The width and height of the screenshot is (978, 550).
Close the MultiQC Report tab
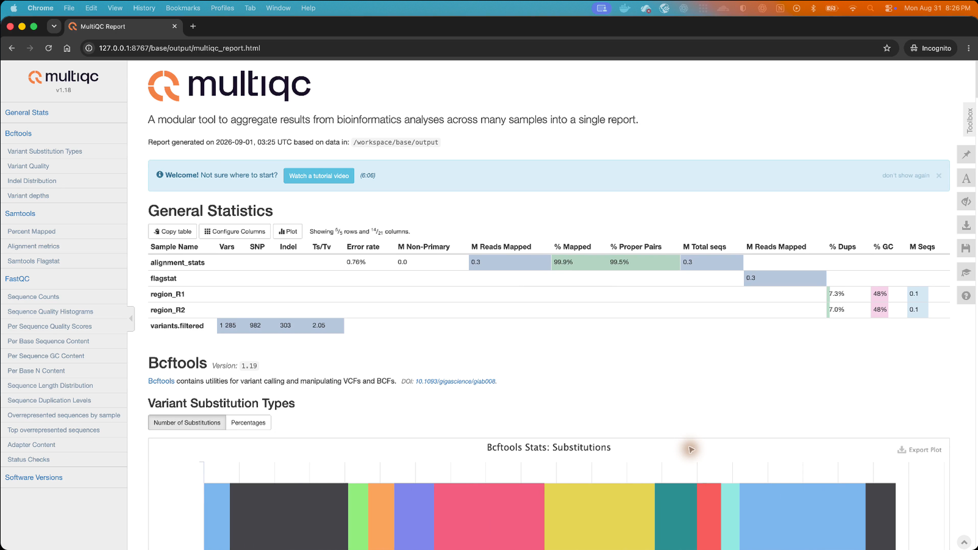coord(174,26)
